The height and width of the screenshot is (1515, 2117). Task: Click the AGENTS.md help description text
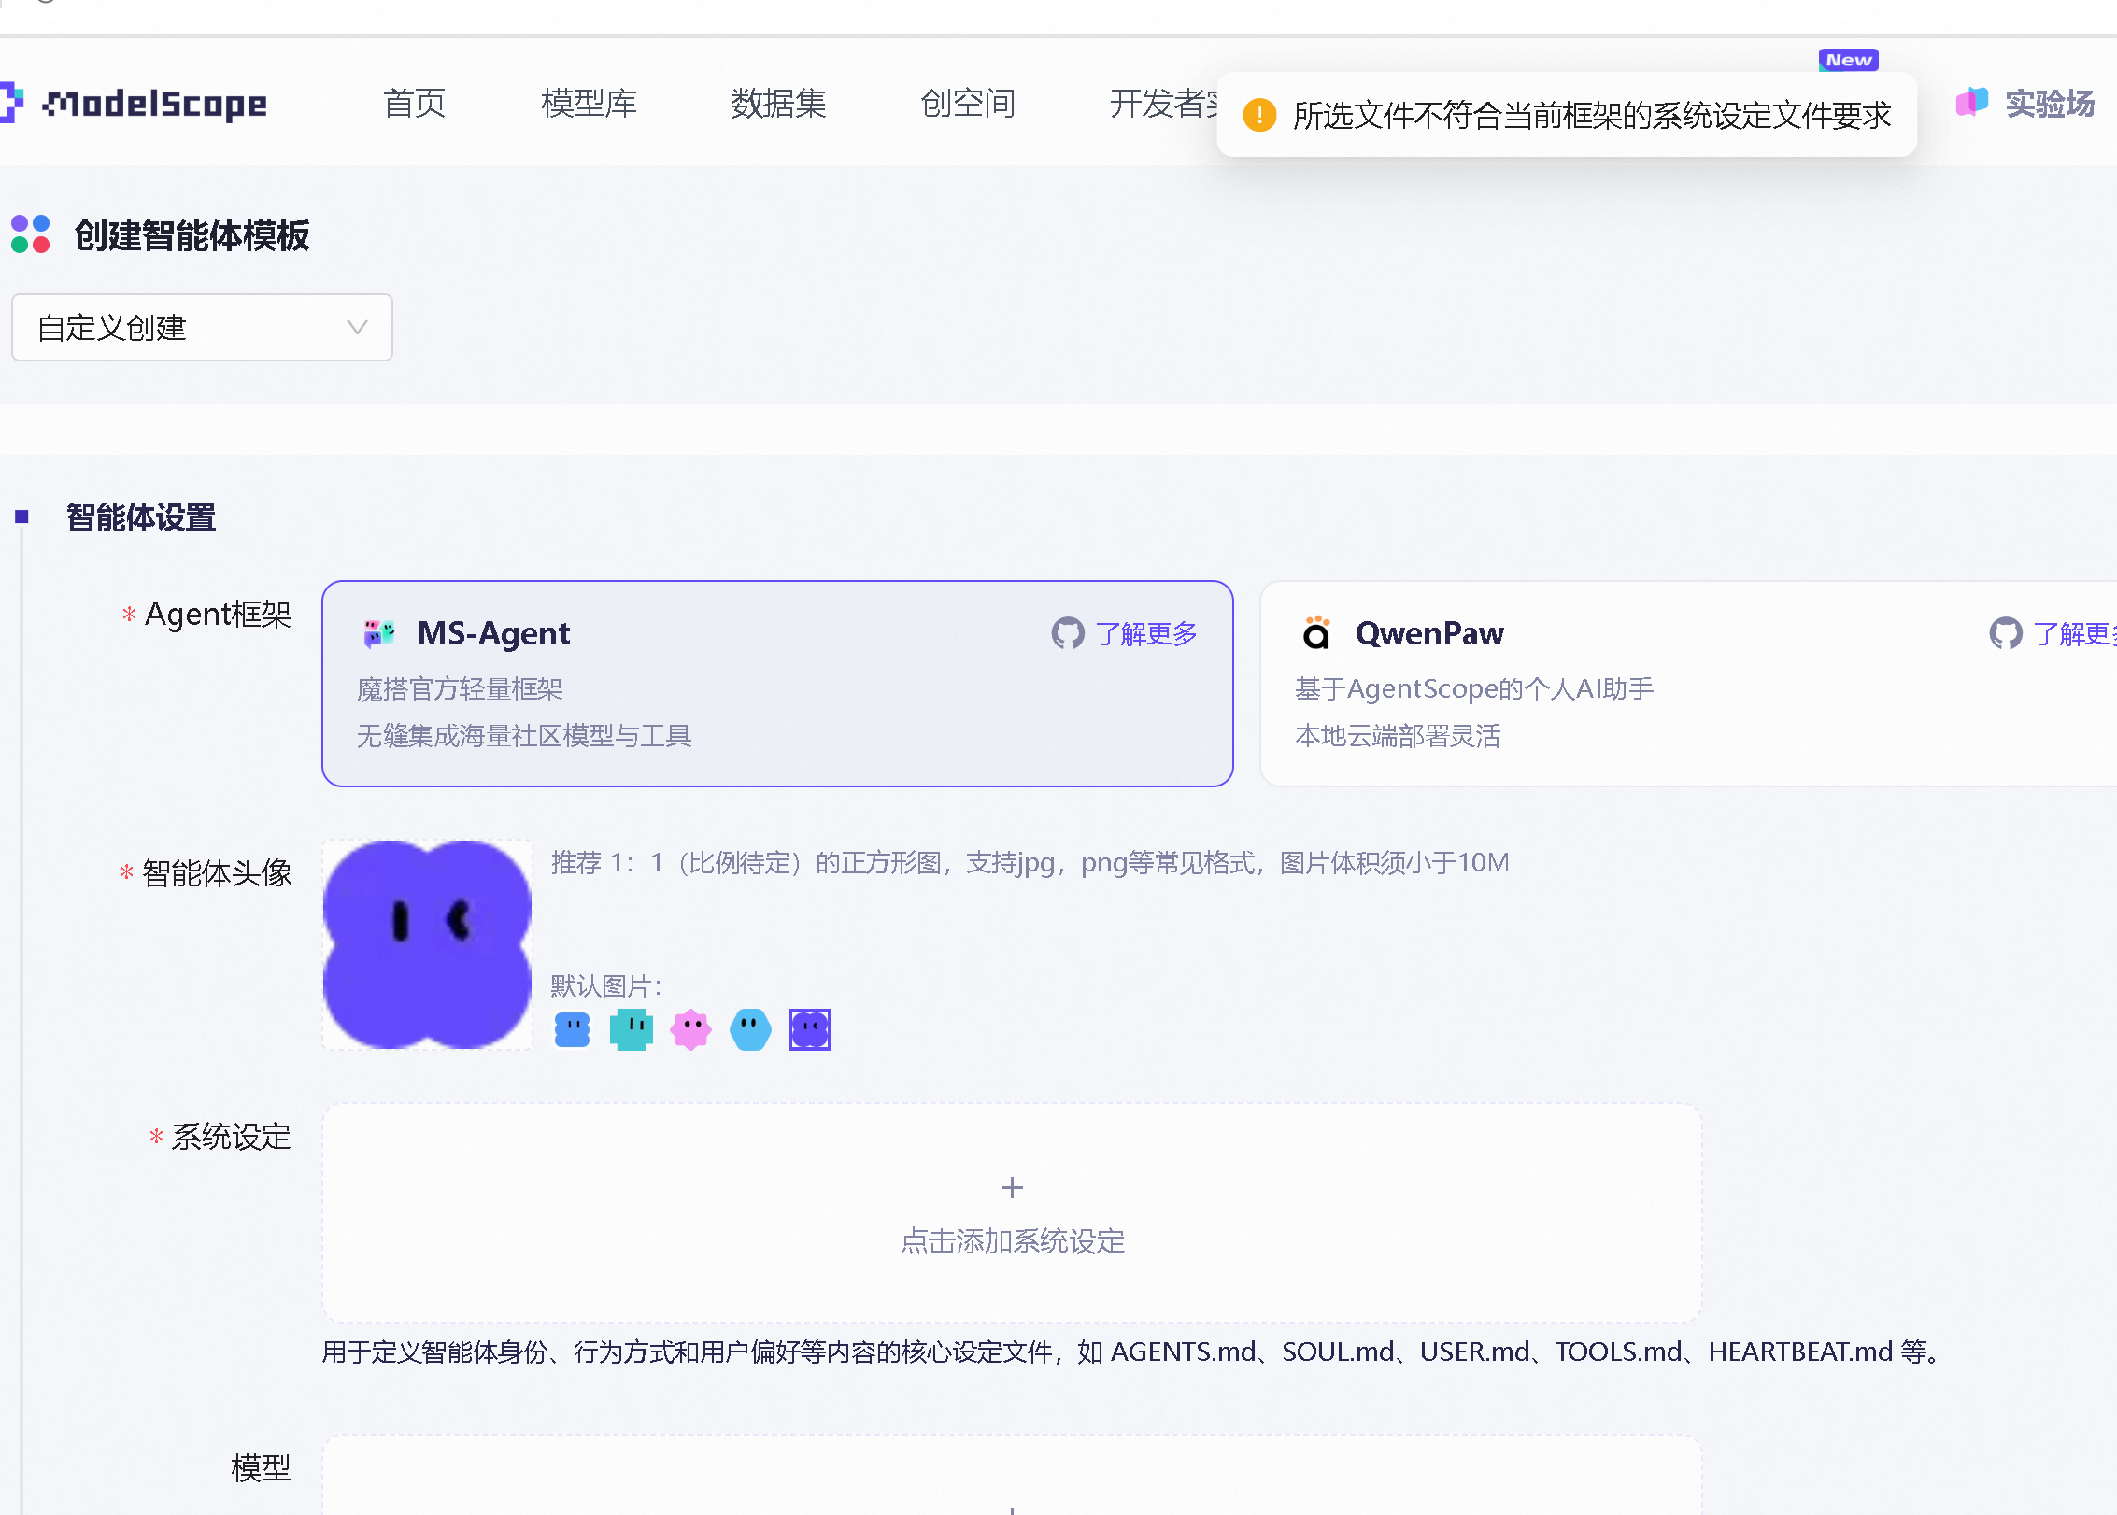point(1134,1352)
